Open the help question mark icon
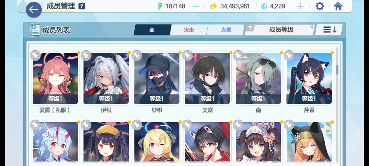This screenshot has height=166, width=369. [x=82, y=7]
